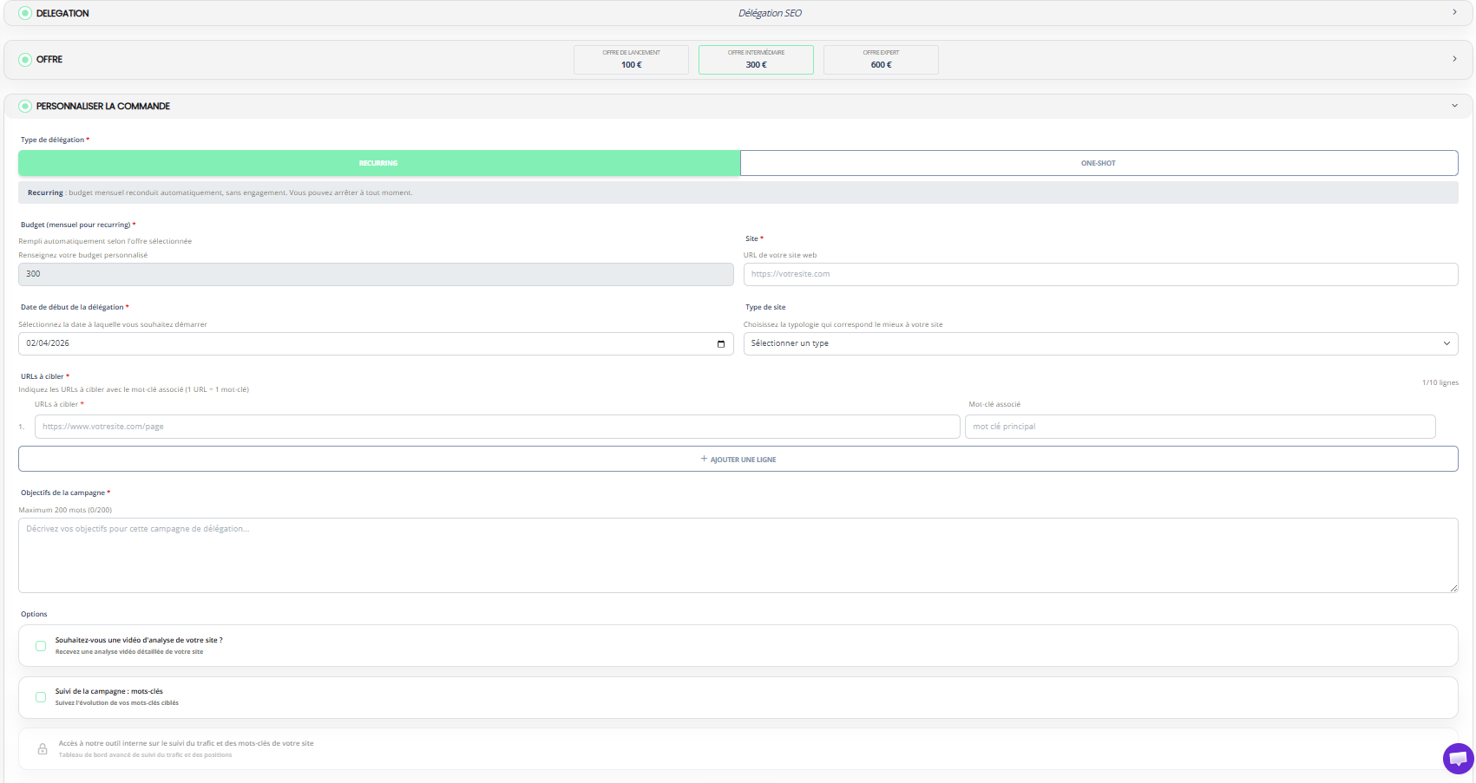Click AJOUTER UNE LIGNE button
Image resolution: width=1476 pixels, height=783 pixels.
[738, 460]
